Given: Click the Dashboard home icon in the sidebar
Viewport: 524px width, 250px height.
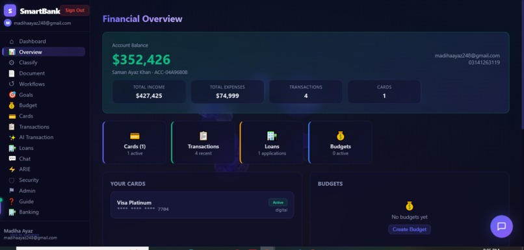Looking at the screenshot, I should [12, 42].
